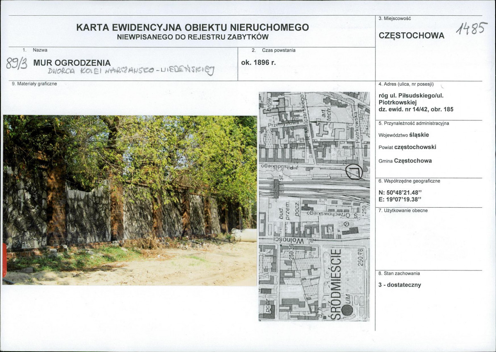The width and height of the screenshot is (496, 352).
Task: Click 'Przemysłowa' street label on the map
Action: pyautogui.click(x=283, y=125)
